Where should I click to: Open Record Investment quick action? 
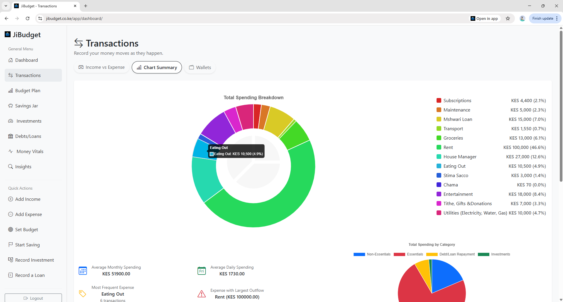34,260
